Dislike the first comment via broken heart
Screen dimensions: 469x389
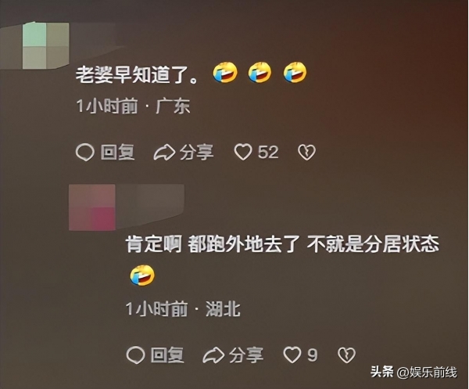306,153
